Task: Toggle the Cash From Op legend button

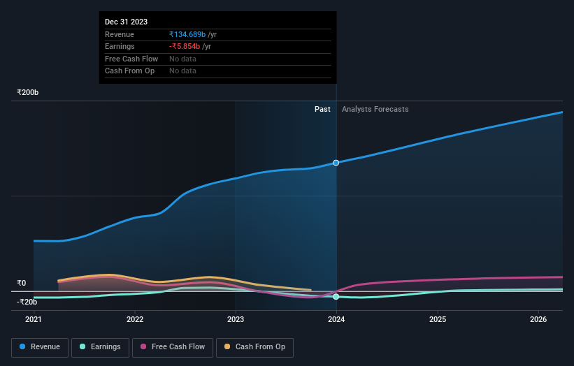Action: click(254, 347)
